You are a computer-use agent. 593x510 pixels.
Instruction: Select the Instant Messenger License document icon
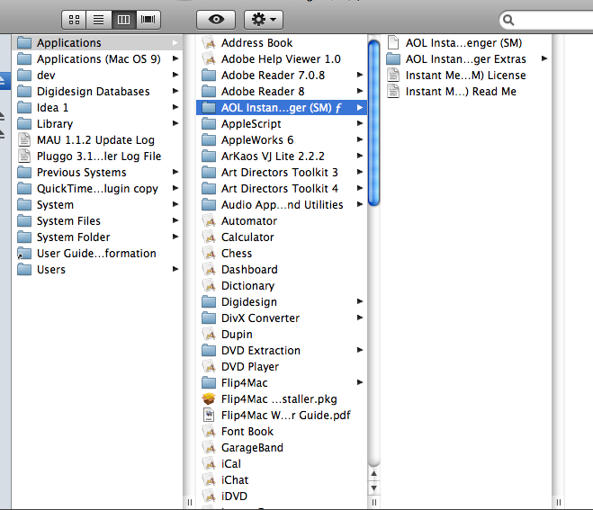(393, 76)
